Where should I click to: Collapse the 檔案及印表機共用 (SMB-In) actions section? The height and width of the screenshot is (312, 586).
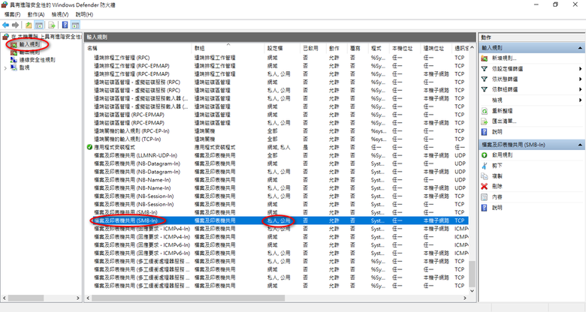click(580, 145)
